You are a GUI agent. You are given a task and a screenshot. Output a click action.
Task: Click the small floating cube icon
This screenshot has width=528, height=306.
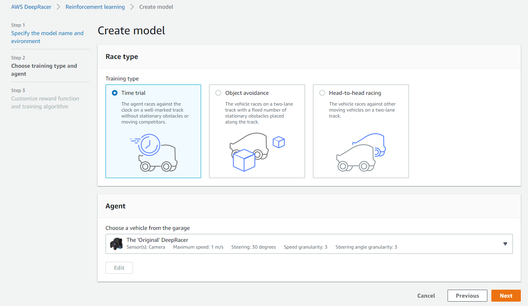[279, 142]
